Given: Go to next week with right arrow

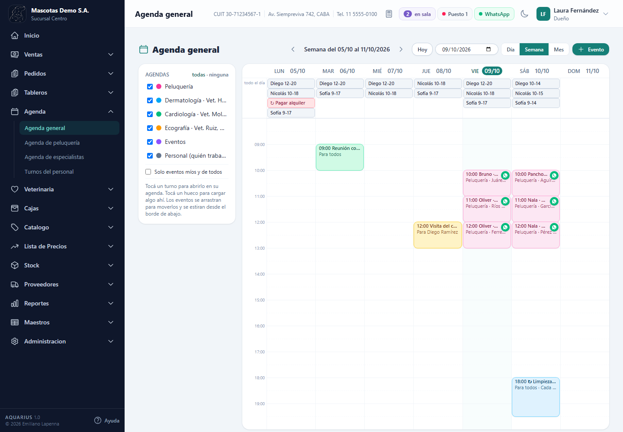Looking at the screenshot, I should pyautogui.click(x=401, y=49).
